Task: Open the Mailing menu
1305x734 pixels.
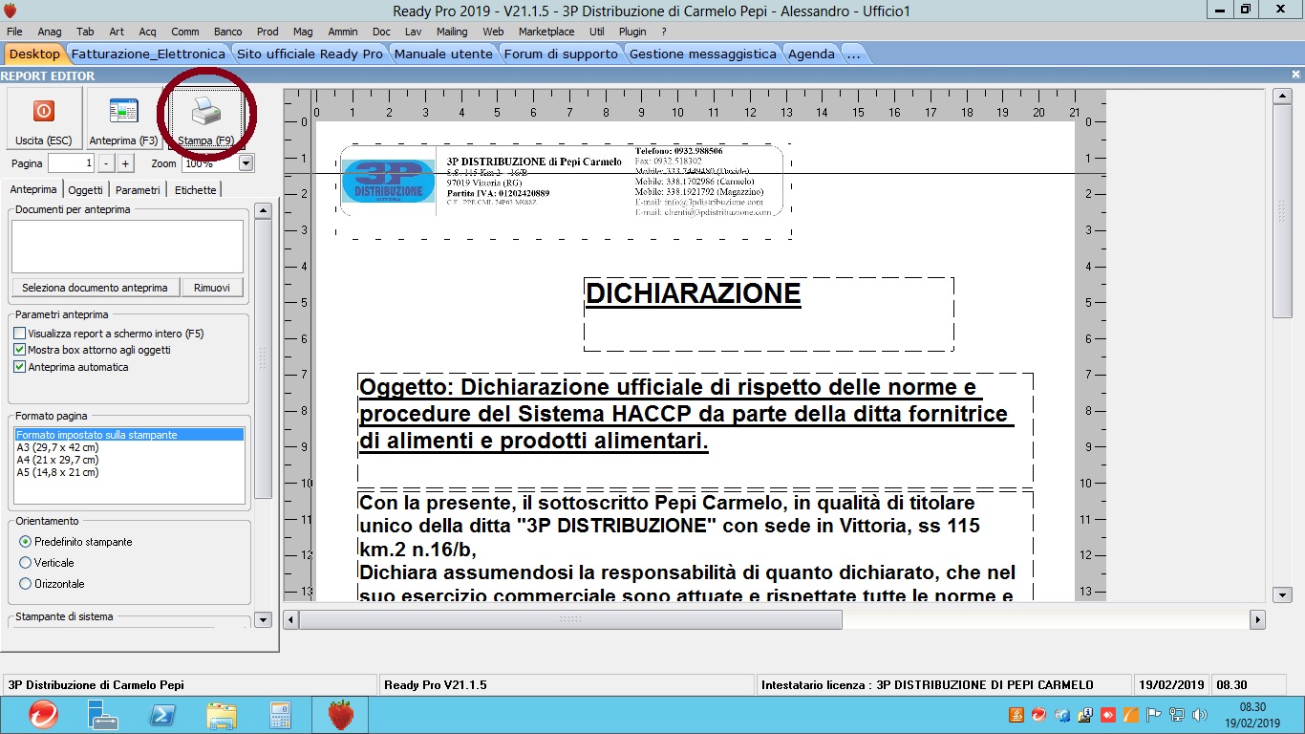Action: tap(453, 32)
